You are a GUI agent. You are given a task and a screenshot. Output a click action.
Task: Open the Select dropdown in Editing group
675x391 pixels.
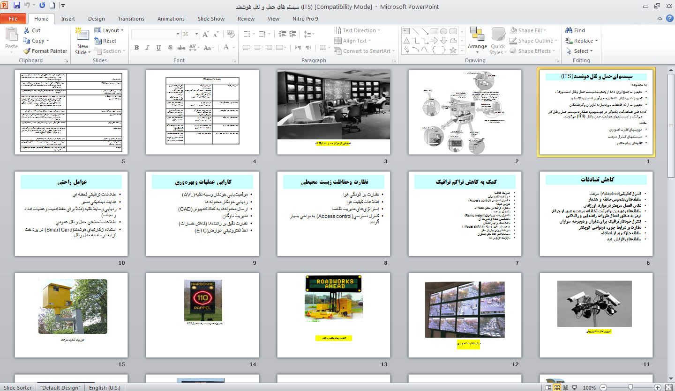tap(579, 51)
